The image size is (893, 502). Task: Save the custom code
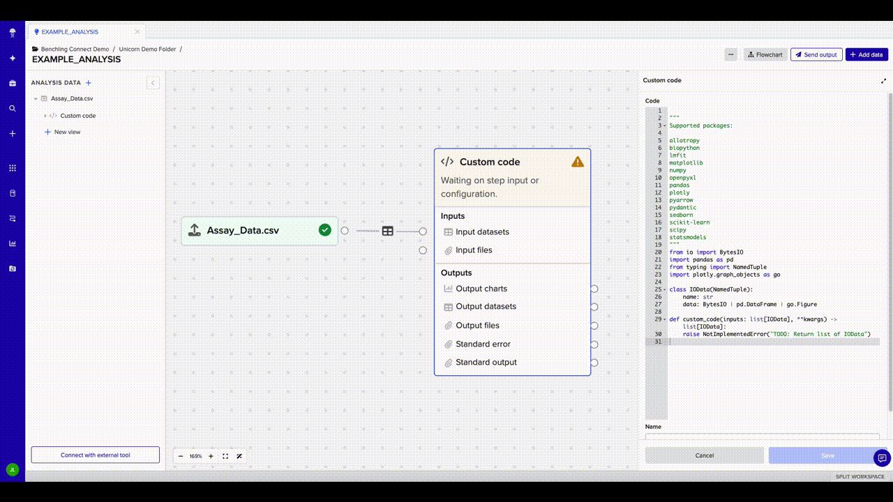point(828,455)
